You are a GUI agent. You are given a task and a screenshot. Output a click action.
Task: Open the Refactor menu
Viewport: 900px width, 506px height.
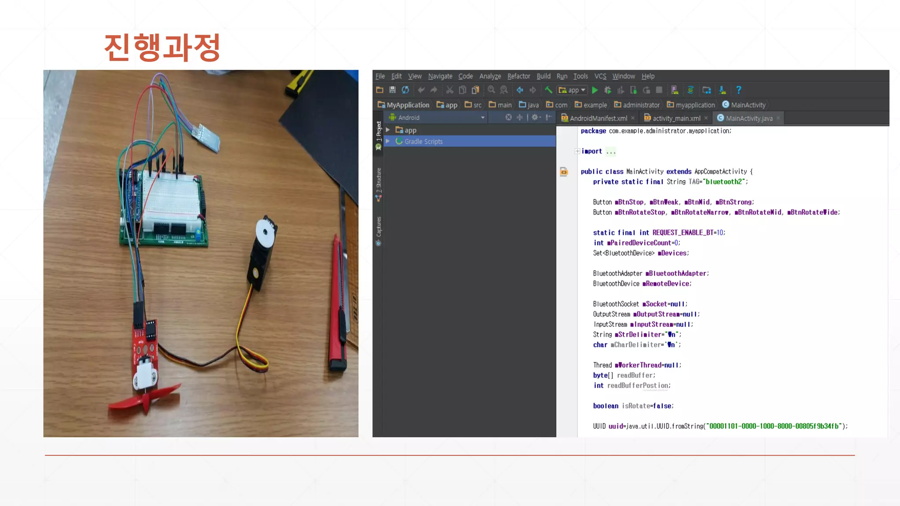pos(518,76)
